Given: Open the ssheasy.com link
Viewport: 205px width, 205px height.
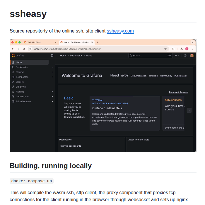Looking at the screenshot, I should click(x=120, y=31).
